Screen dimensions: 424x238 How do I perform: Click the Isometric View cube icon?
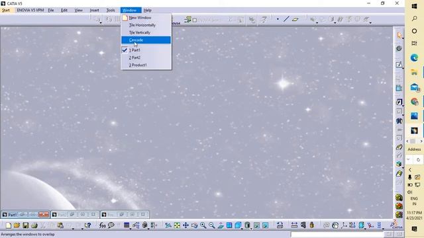238,225
